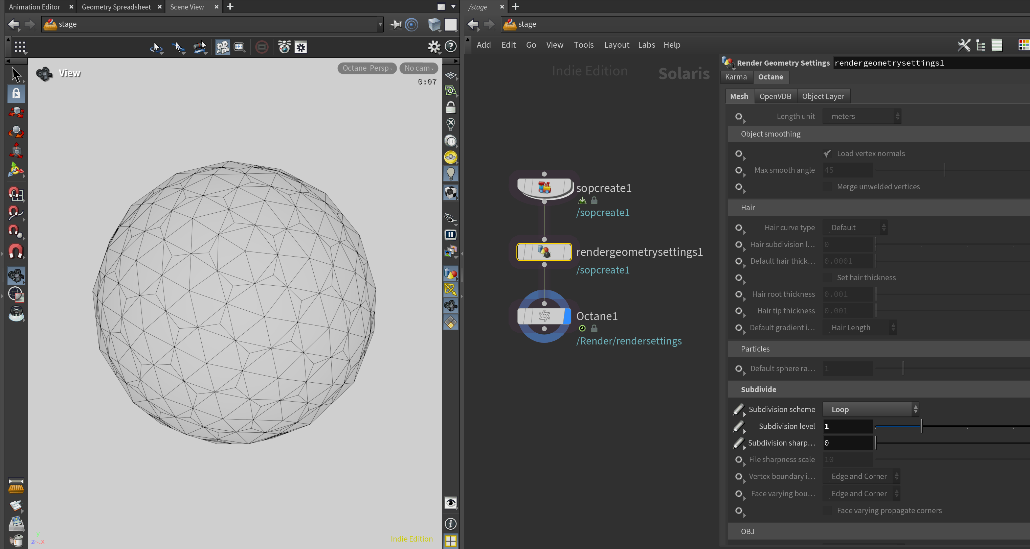Switch to the Karma tab

click(x=736, y=77)
